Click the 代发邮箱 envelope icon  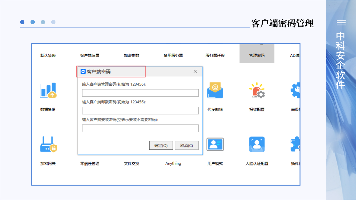pyautogui.click(x=215, y=90)
